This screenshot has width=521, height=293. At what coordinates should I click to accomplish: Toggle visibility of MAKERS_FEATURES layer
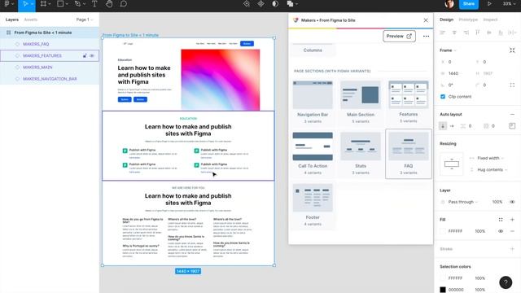[92, 56]
